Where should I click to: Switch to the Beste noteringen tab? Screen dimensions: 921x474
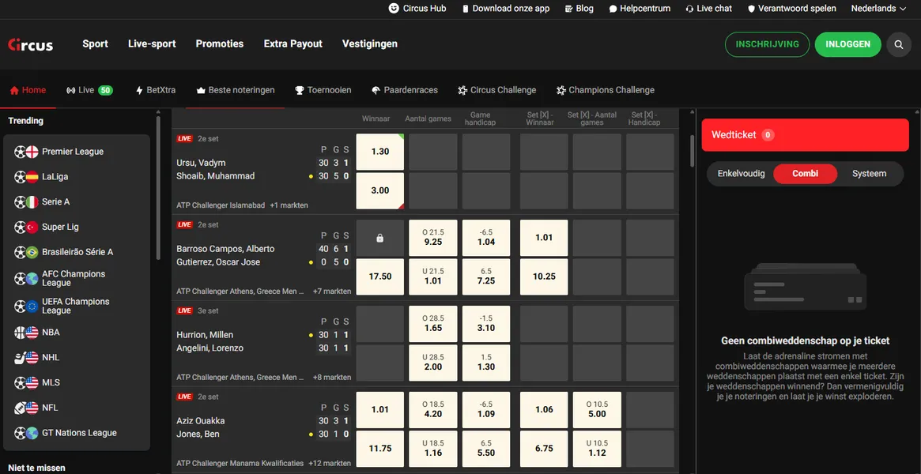pos(235,90)
